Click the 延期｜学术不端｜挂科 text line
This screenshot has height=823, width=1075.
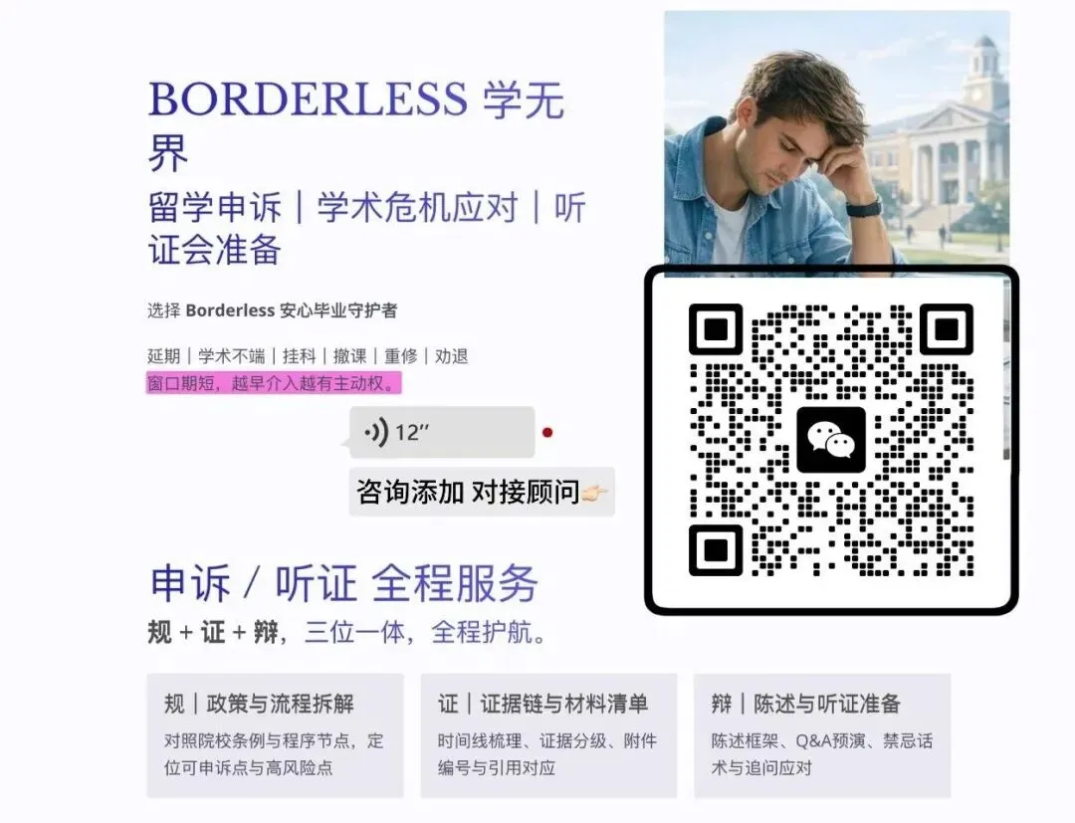[308, 356]
